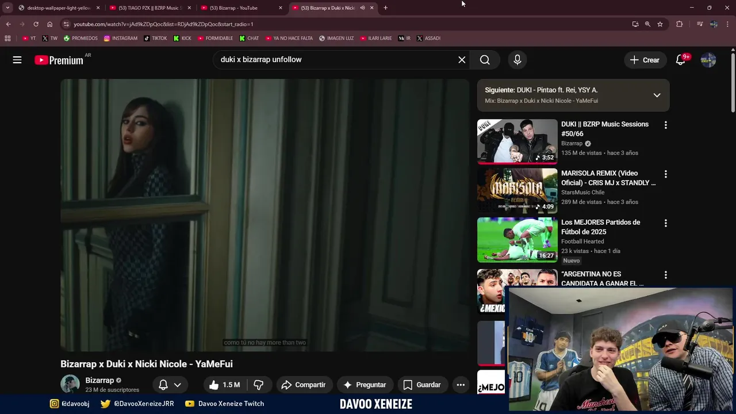Close the Bizarrap - YouTube tab
The image size is (736, 414).
[280, 8]
